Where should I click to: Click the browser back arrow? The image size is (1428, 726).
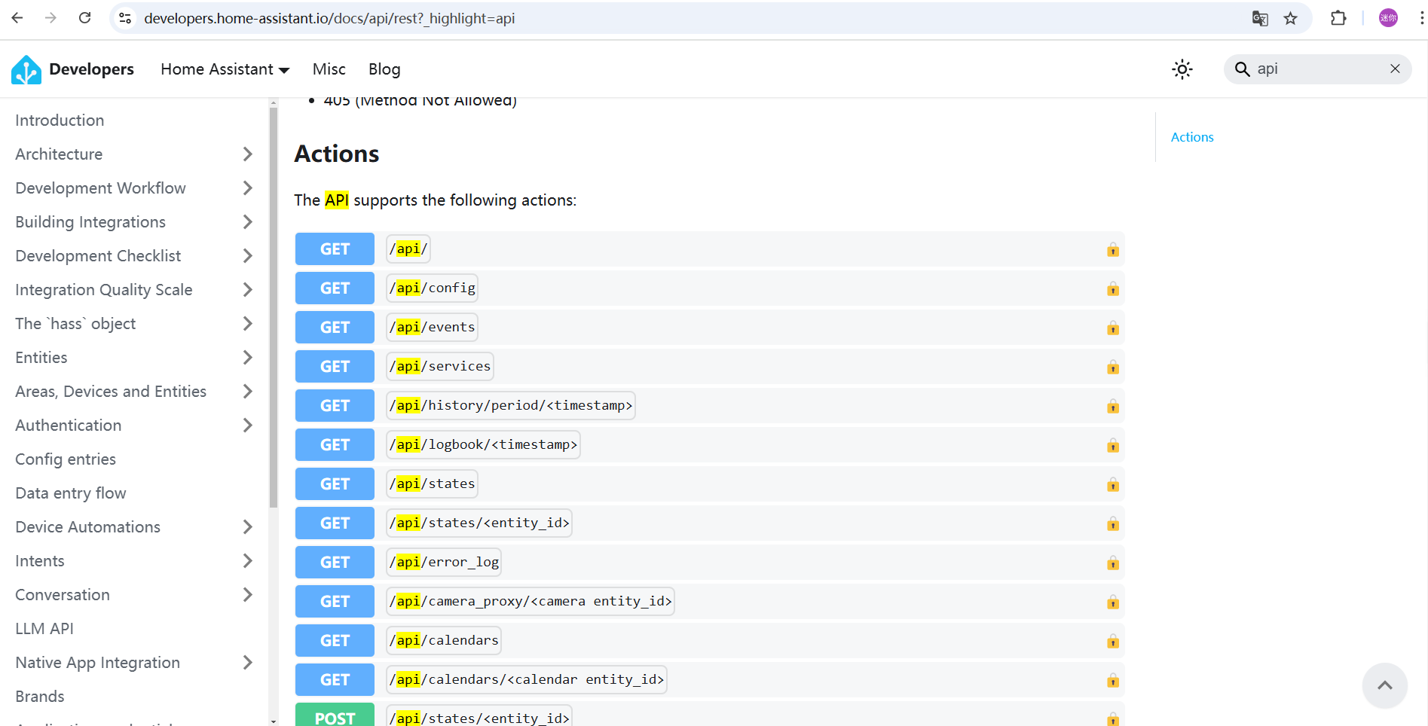click(17, 18)
